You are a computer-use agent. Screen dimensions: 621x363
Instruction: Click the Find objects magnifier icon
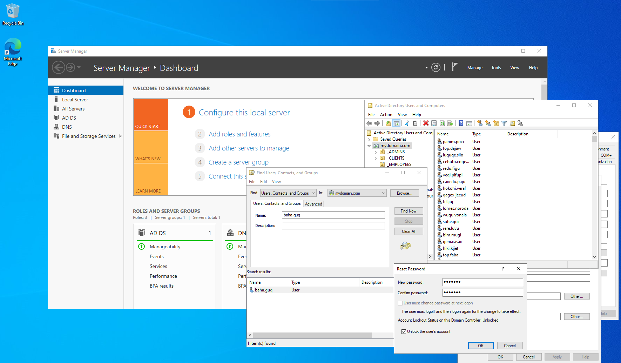(512, 123)
